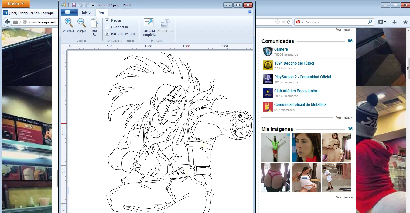Enable the Cuadrícula checkbox
This screenshot has width=410, height=213.
point(107,27)
